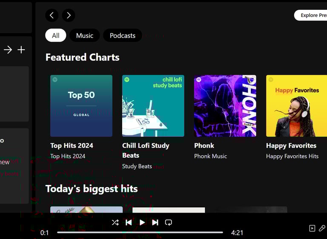Click the microphone lyrics icon
Screen dimensions: 327x239
[x=322, y=228]
